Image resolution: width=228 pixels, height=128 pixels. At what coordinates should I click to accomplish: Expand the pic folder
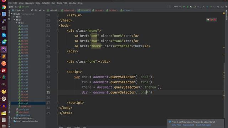[x=16, y=23]
